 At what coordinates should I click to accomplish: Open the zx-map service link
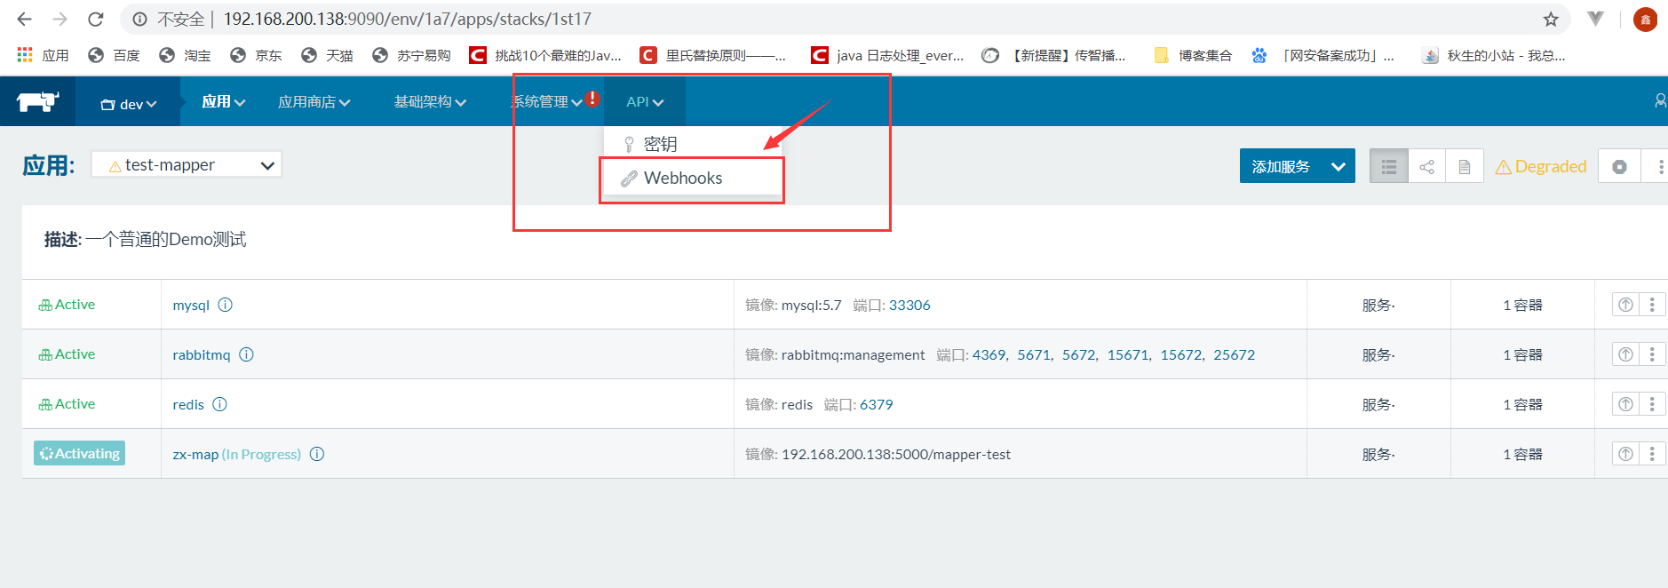195,454
